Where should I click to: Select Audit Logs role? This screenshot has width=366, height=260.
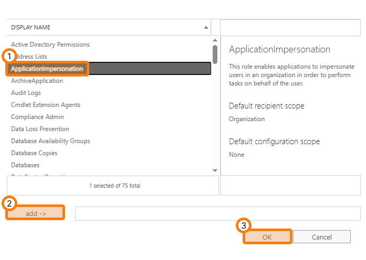click(x=26, y=93)
